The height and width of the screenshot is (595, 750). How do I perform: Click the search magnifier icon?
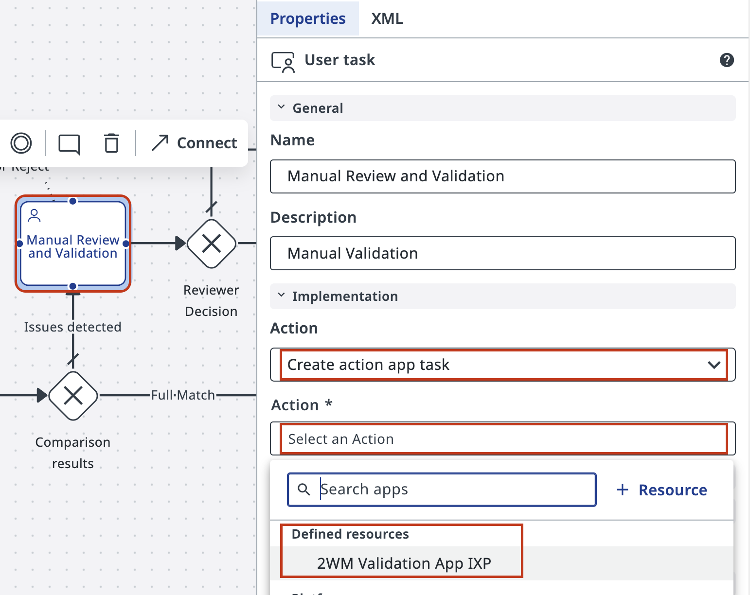coord(304,490)
